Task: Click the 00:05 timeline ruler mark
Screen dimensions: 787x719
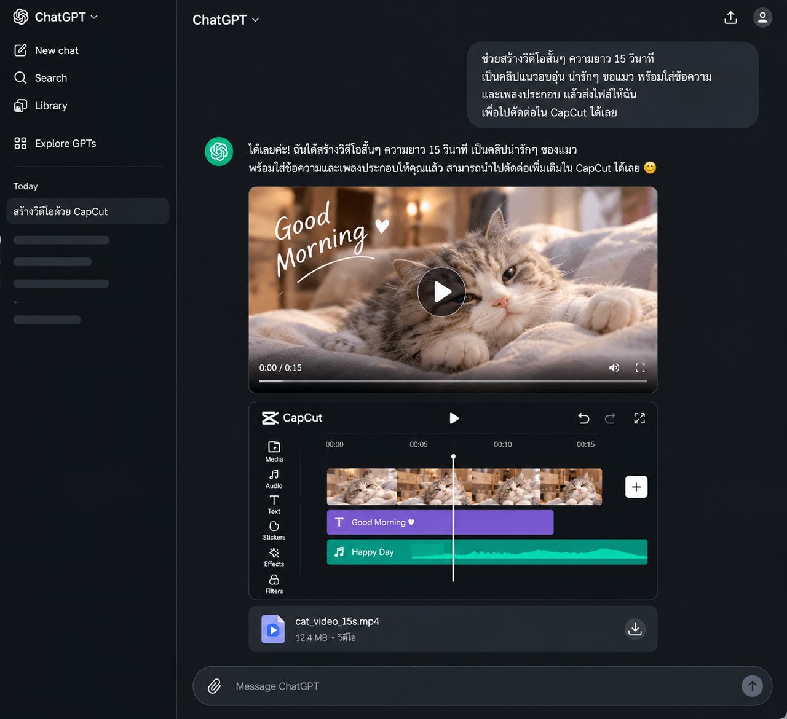Action: pos(419,444)
